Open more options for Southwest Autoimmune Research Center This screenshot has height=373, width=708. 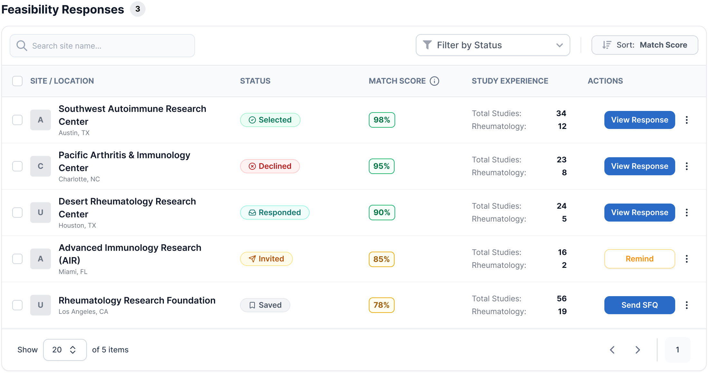point(687,120)
